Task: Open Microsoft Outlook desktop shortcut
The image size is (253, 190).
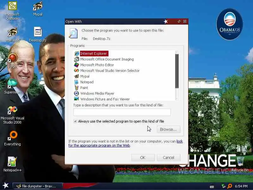Action: [x=12, y=11]
